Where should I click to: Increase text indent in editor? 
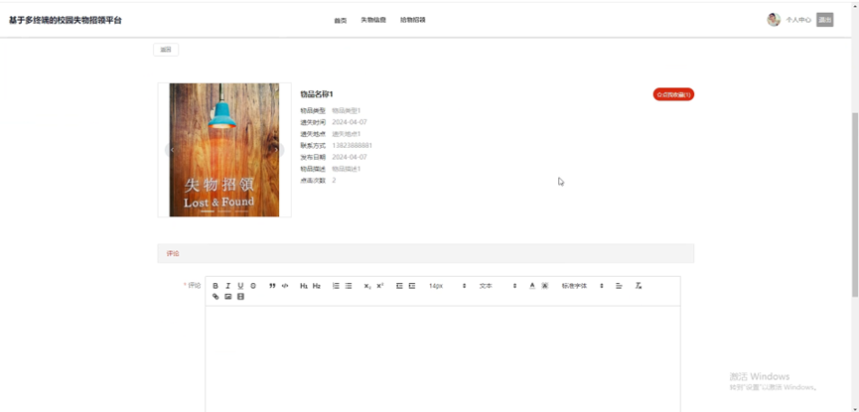pyautogui.click(x=412, y=286)
